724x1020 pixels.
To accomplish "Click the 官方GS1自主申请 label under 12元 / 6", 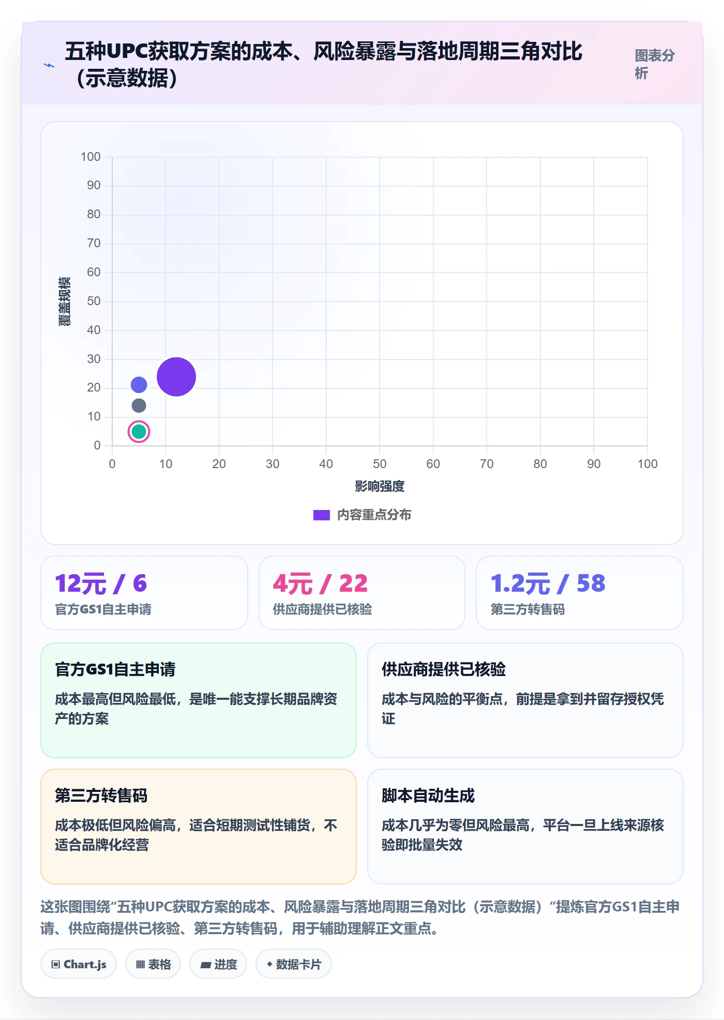I will point(103,609).
